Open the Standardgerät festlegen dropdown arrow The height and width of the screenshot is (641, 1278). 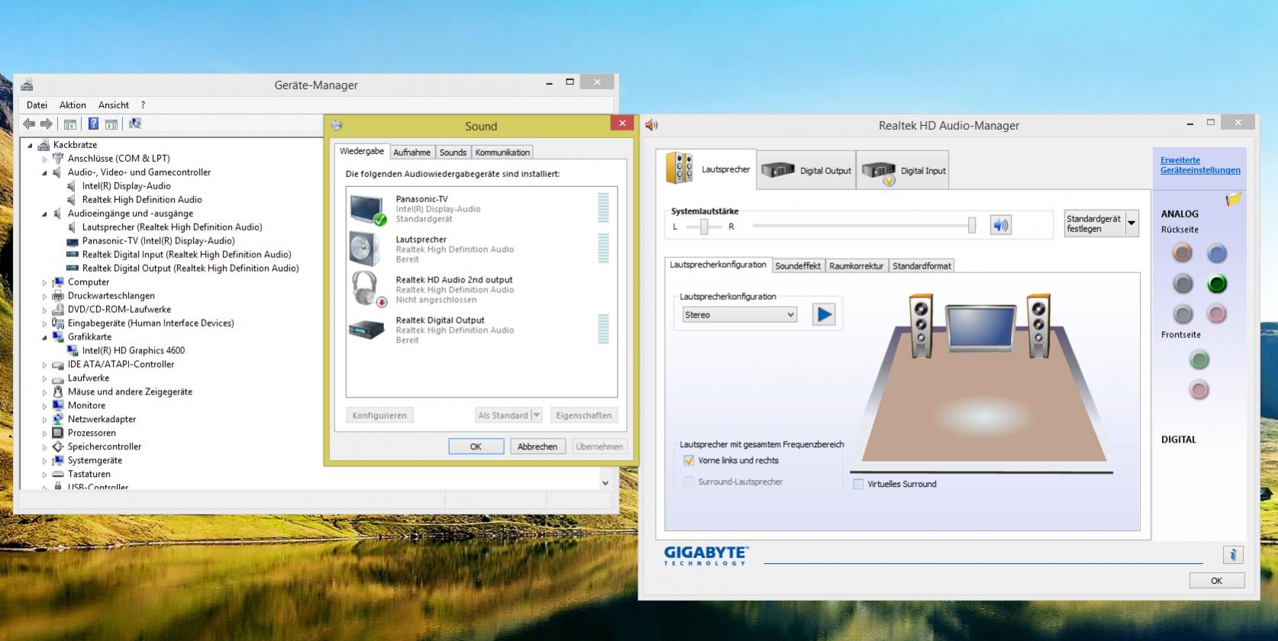[1131, 224]
